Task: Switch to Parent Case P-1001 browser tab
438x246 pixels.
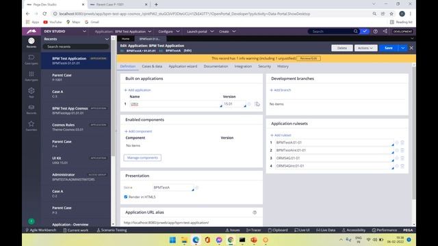Action: (x=118, y=5)
